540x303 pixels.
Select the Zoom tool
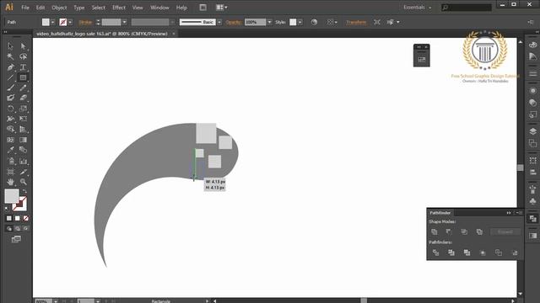23,182
